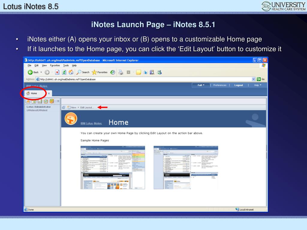Click the Done status bar text

(x=31, y=210)
